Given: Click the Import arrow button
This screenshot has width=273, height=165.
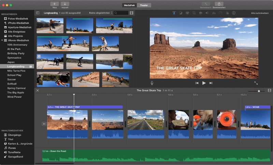Looking at the screenshot, I should pos(65,4).
